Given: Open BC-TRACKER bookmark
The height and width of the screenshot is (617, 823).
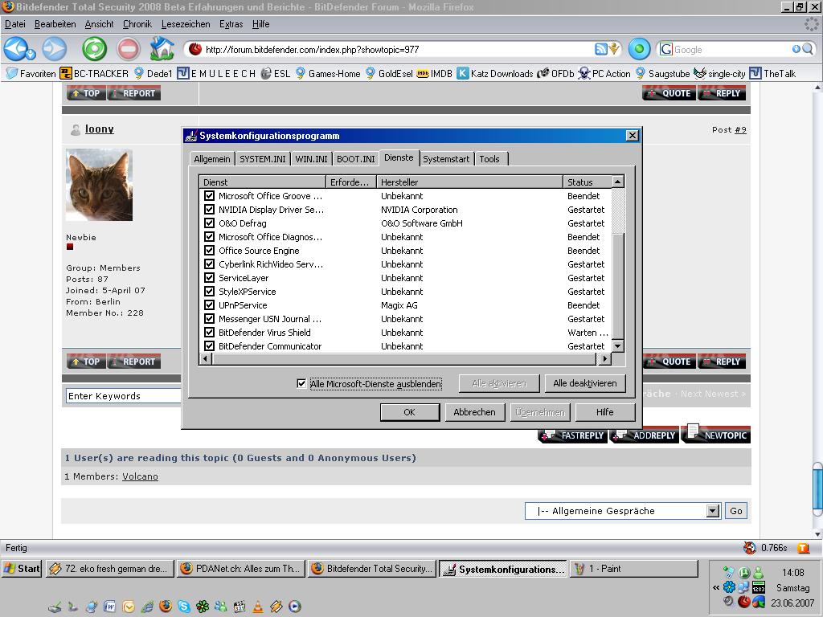Looking at the screenshot, I should coord(95,73).
